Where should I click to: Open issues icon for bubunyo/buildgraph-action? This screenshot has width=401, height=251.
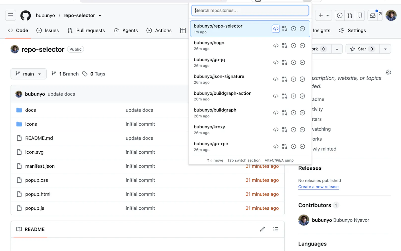(x=293, y=96)
